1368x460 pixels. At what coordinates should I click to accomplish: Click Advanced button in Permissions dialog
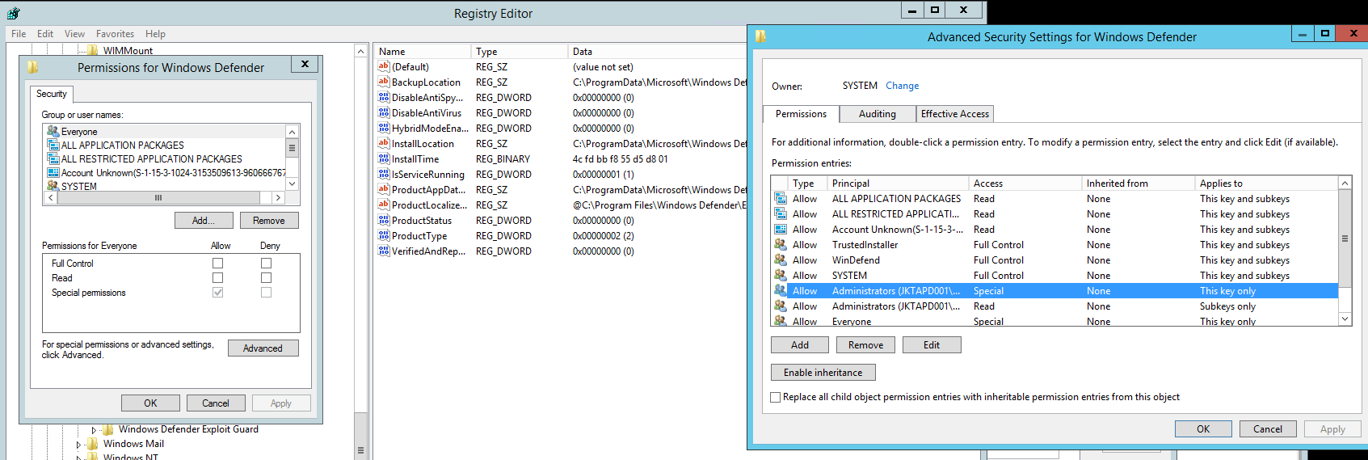263,348
